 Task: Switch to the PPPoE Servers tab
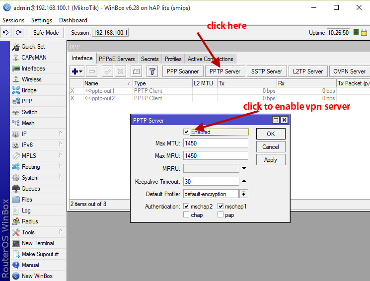pyautogui.click(x=117, y=59)
